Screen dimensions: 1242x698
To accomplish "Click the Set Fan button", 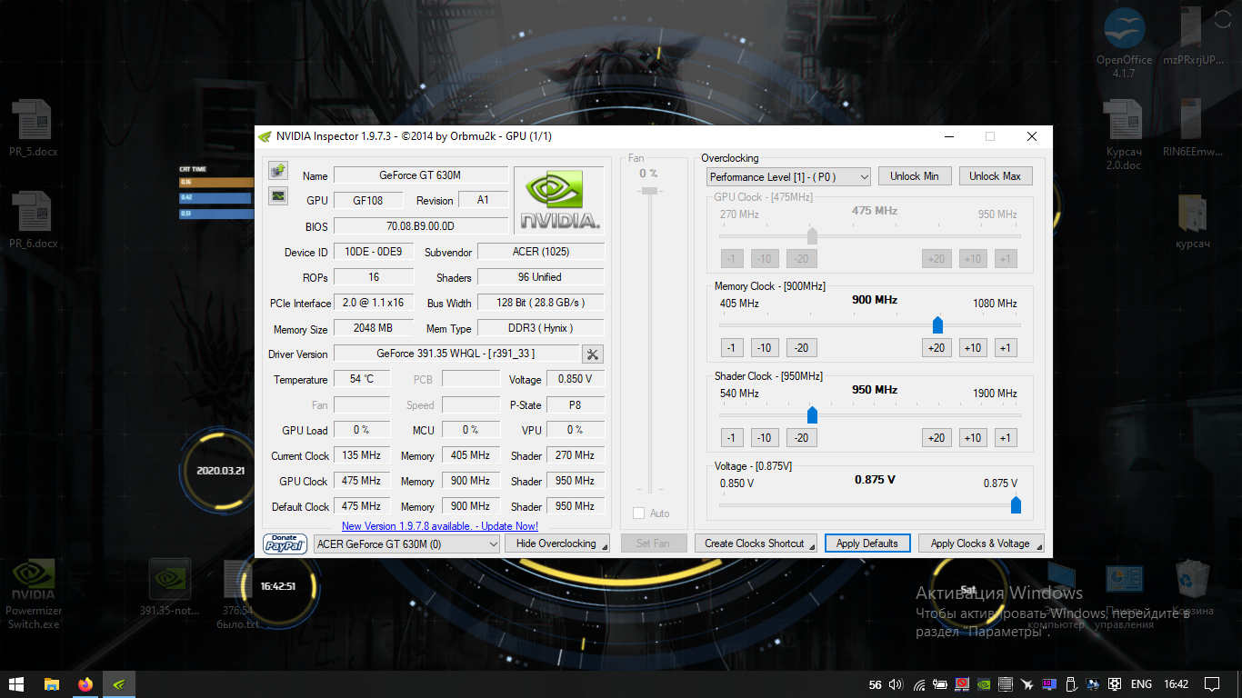I will [x=653, y=543].
